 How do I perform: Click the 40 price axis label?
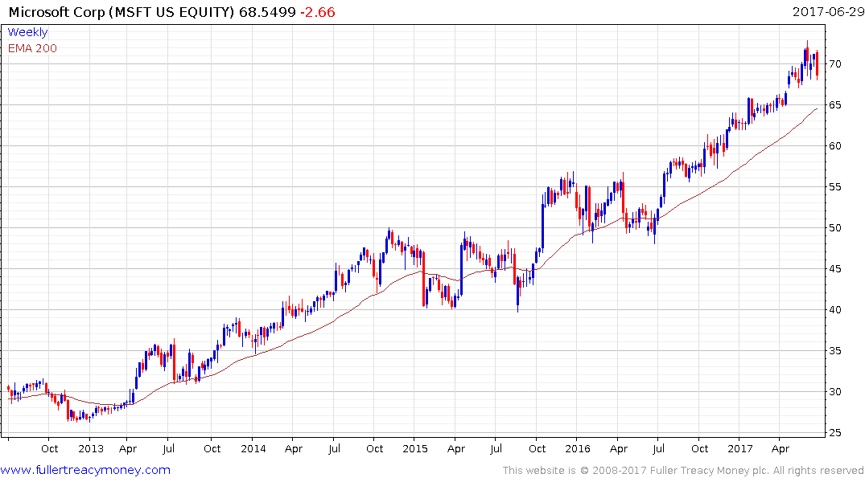point(835,309)
